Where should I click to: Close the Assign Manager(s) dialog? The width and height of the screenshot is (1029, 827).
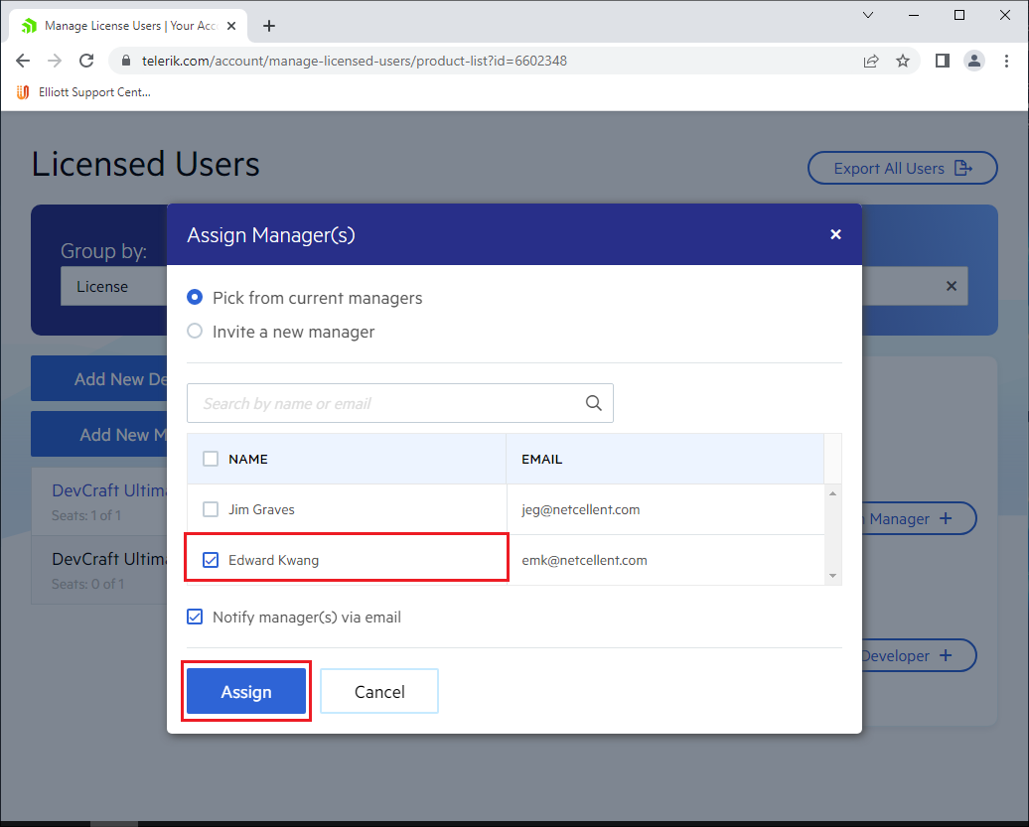click(x=835, y=234)
